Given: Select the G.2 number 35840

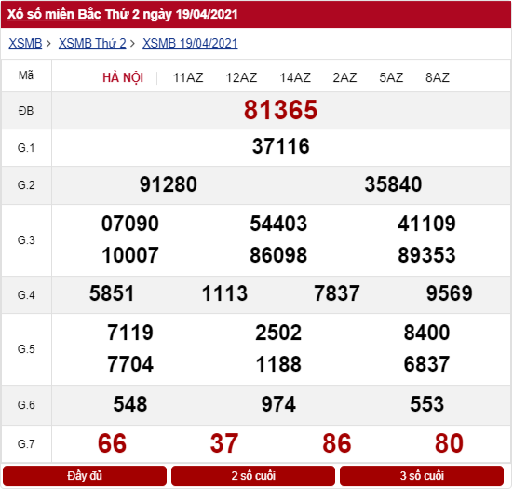Looking at the screenshot, I should [393, 184].
